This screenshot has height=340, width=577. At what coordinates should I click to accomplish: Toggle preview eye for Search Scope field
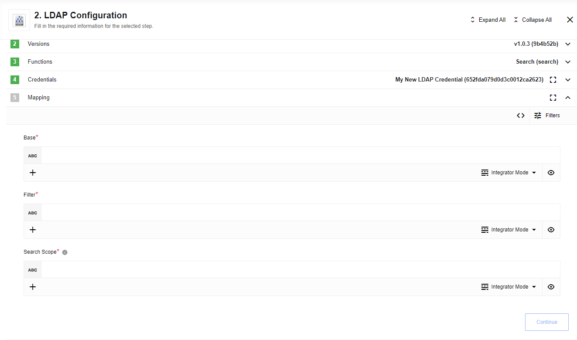551,287
